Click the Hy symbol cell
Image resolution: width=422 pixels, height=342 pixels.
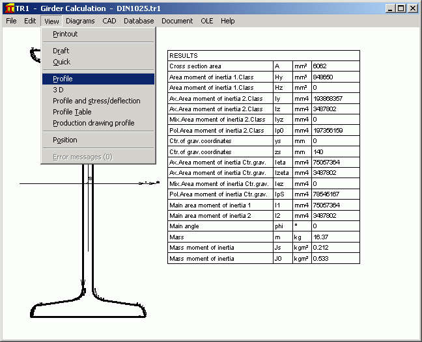[x=283, y=77]
